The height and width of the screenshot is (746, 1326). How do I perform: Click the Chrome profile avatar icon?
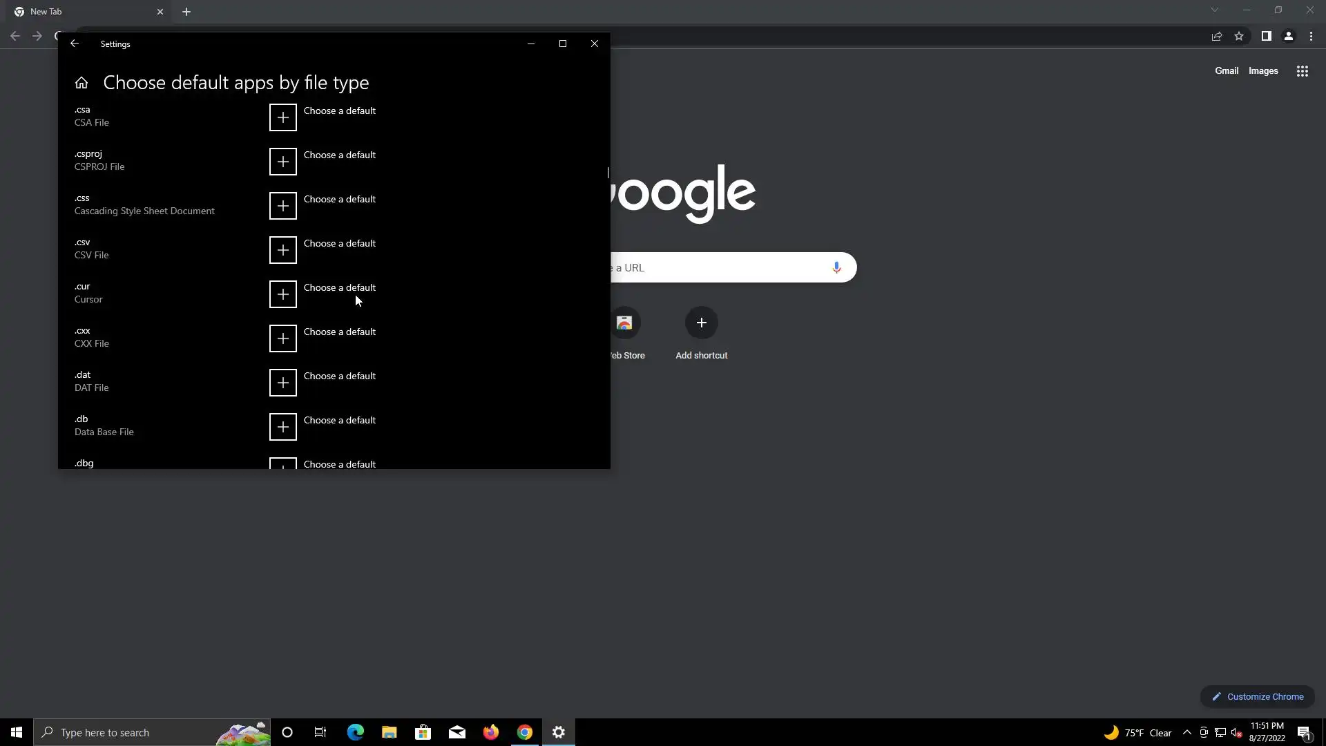click(x=1288, y=36)
